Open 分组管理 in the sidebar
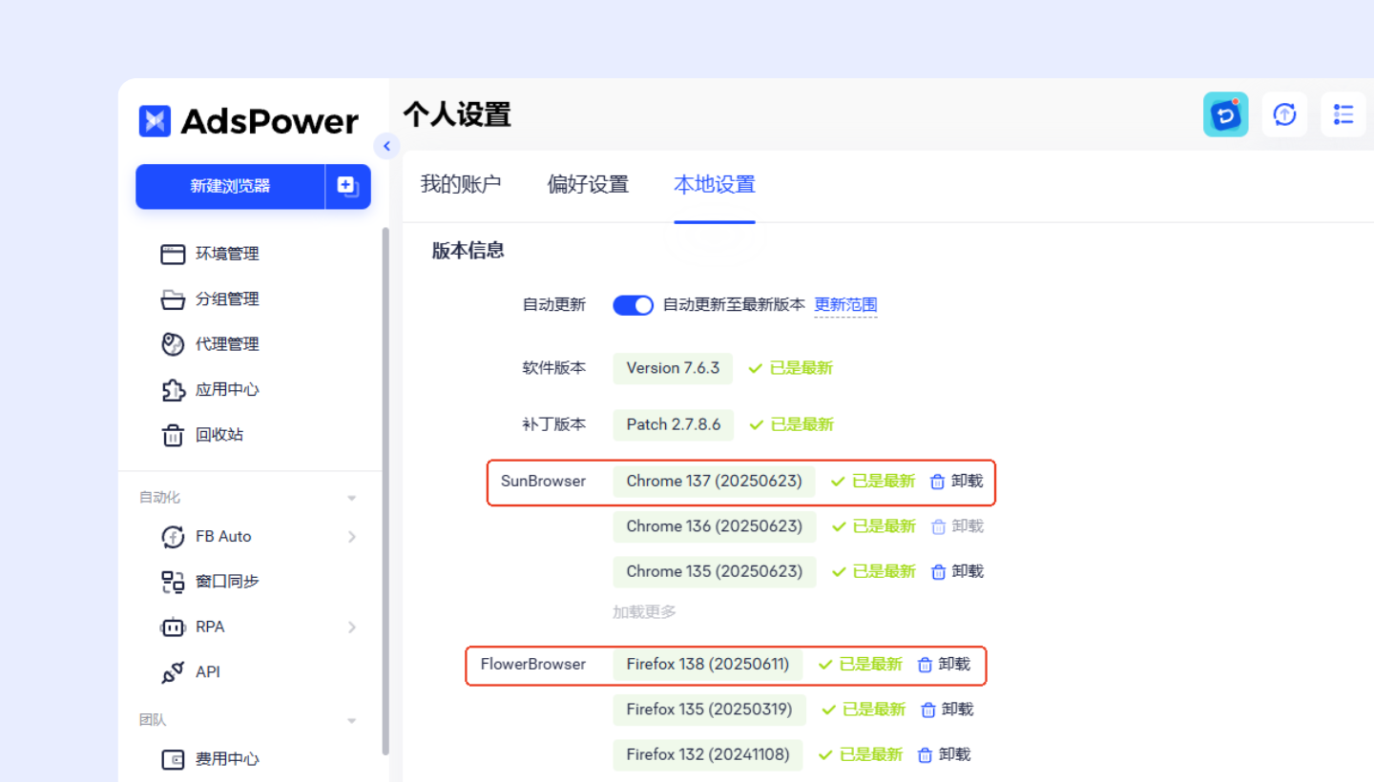This screenshot has width=1374, height=782. pos(227,299)
